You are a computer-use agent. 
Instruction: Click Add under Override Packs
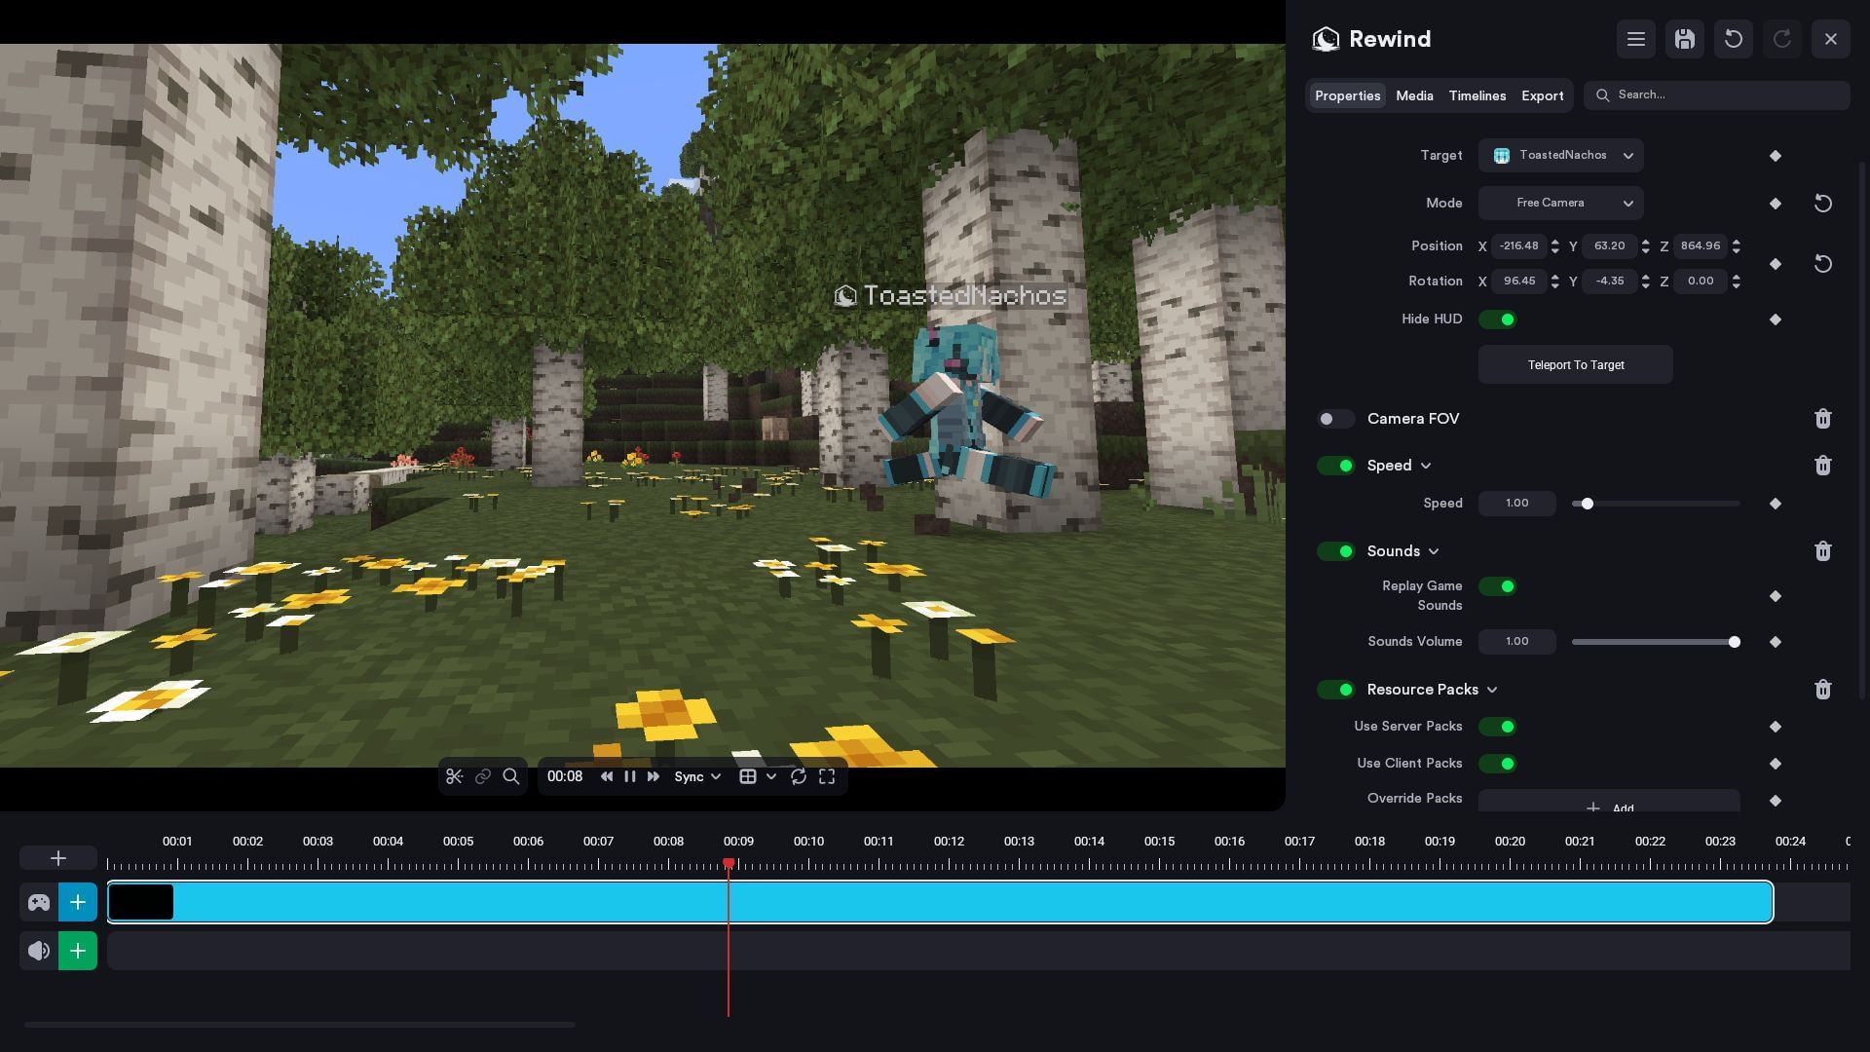[1609, 803]
